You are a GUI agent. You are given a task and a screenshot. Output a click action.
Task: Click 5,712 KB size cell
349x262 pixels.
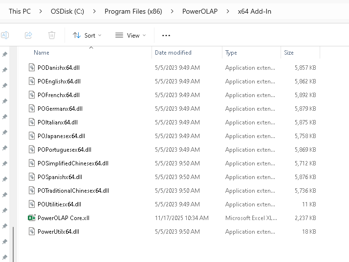[x=305, y=163]
